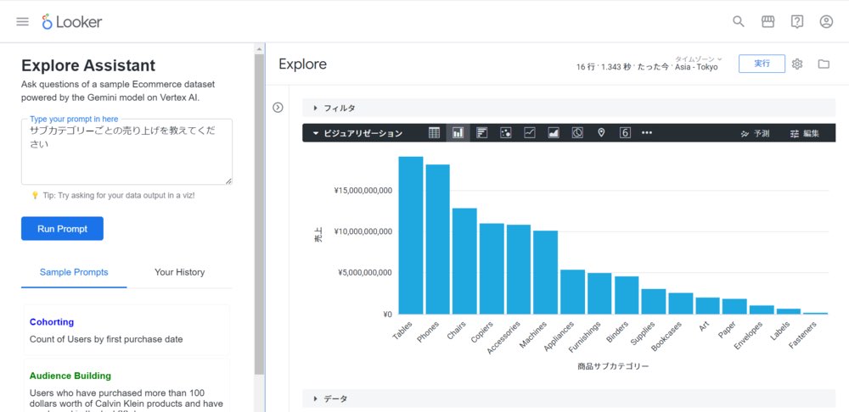Open the user account profile icon
This screenshot has width=849, height=412.
pos(826,22)
